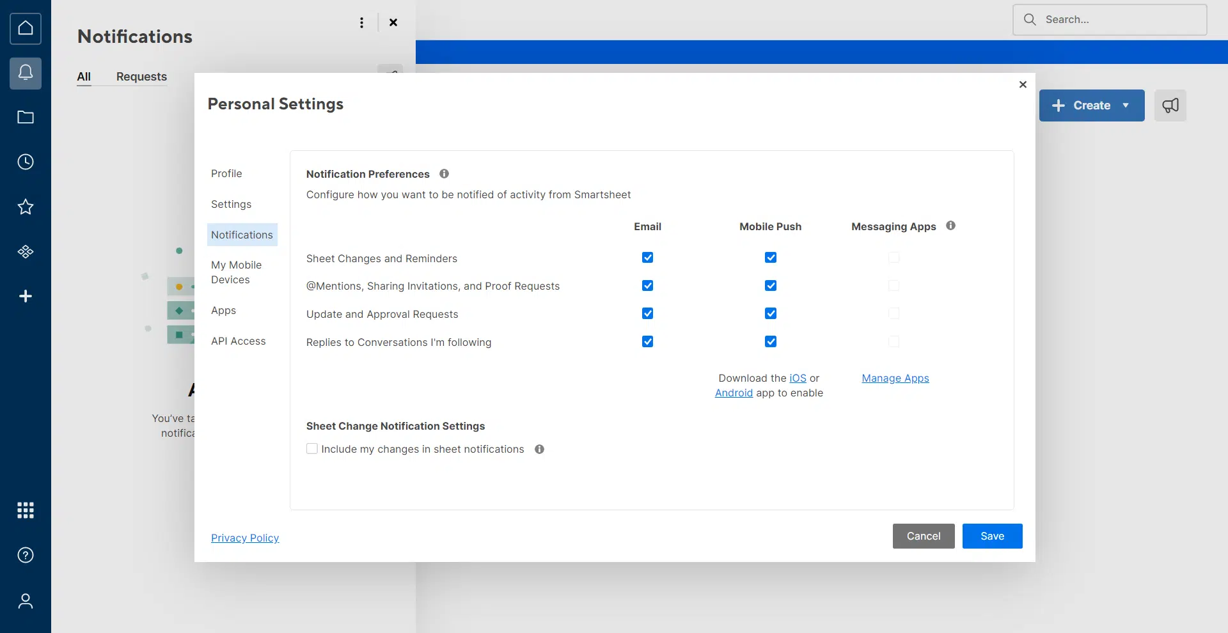
Task: Open the API Access section
Action: click(238, 341)
